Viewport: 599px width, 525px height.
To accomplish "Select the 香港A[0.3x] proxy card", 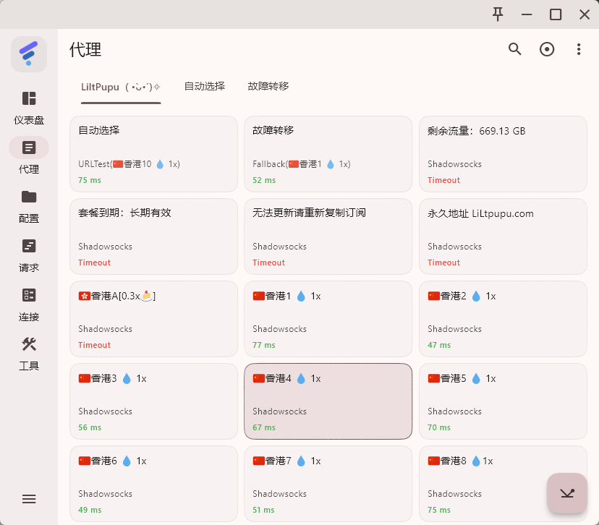I will pos(153,318).
